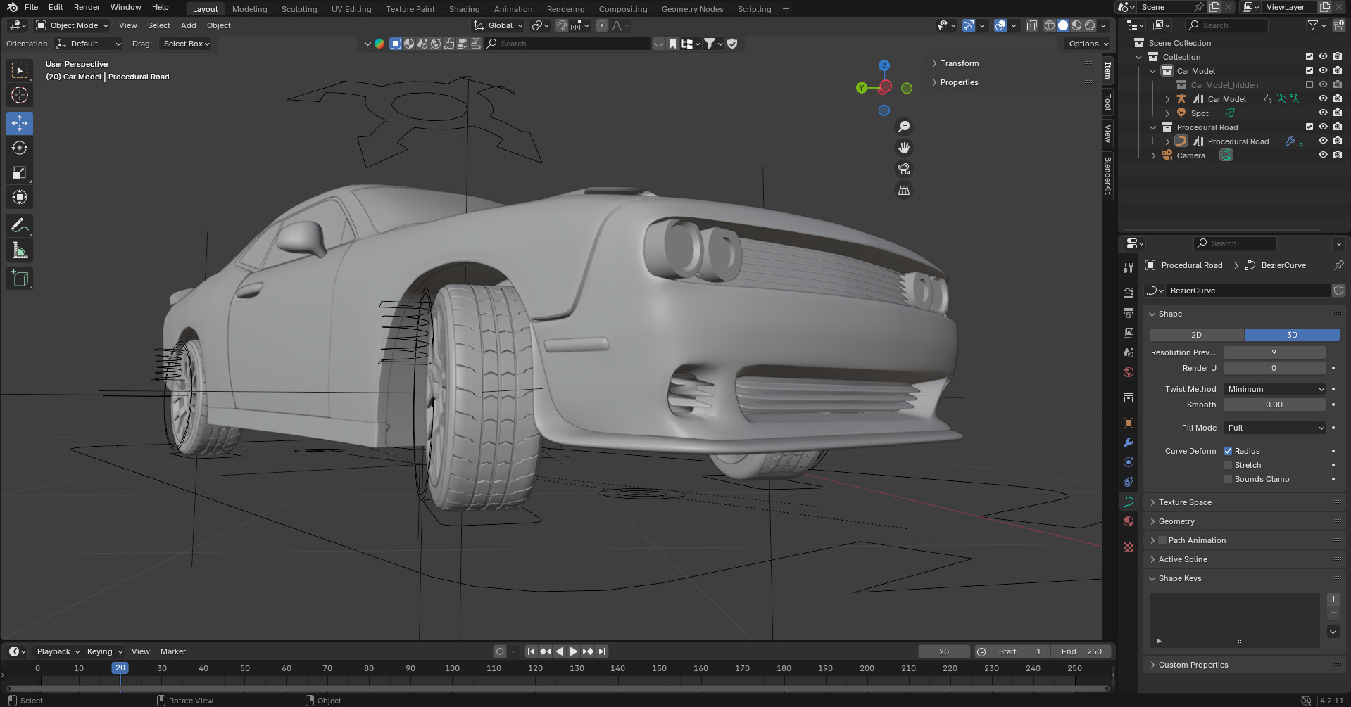
Task: Uncheck the Radius curve deform option
Action: tap(1228, 451)
